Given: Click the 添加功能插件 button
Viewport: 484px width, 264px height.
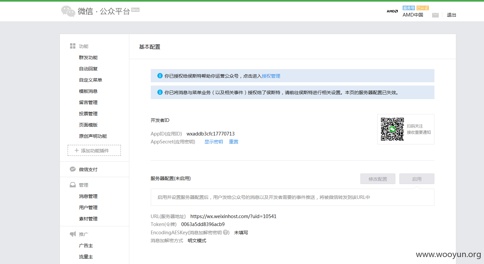Looking at the screenshot, I should coord(94,150).
